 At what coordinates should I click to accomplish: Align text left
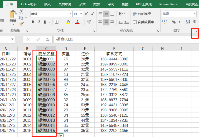(100, 22)
